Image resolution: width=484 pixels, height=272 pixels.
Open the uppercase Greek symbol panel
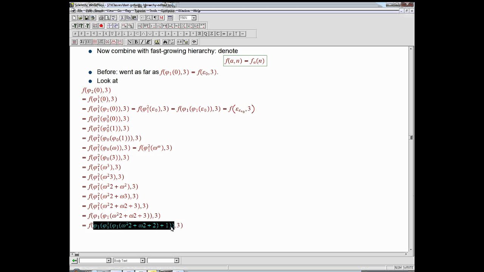click(146, 26)
